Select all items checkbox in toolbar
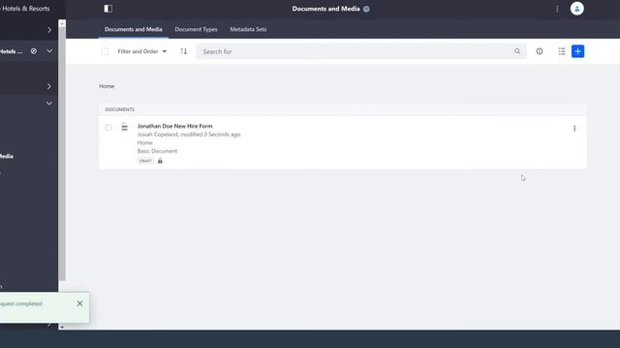Viewport: 620px width, 348px height. [105, 51]
